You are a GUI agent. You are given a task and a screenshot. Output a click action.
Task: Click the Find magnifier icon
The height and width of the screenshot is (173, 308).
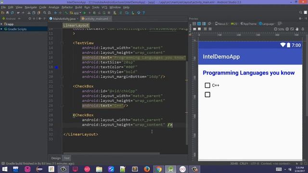click(45, 13)
